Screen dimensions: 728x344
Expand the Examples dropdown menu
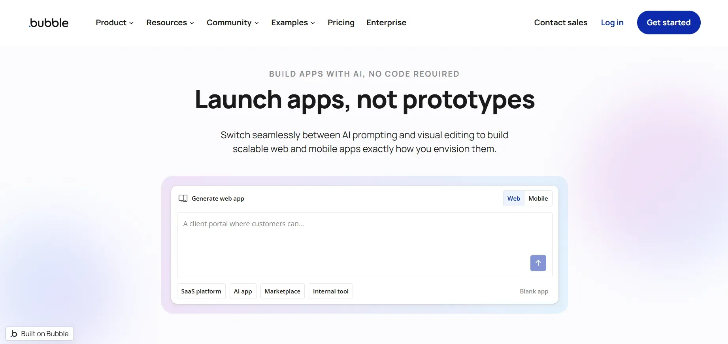pyautogui.click(x=293, y=23)
